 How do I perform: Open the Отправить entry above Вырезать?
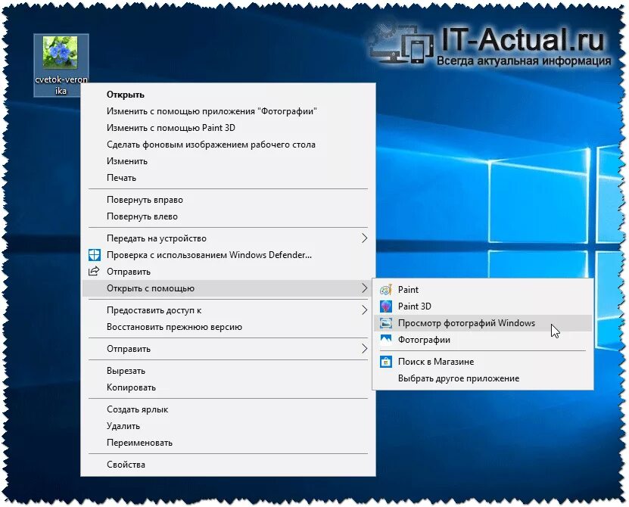(x=228, y=349)
